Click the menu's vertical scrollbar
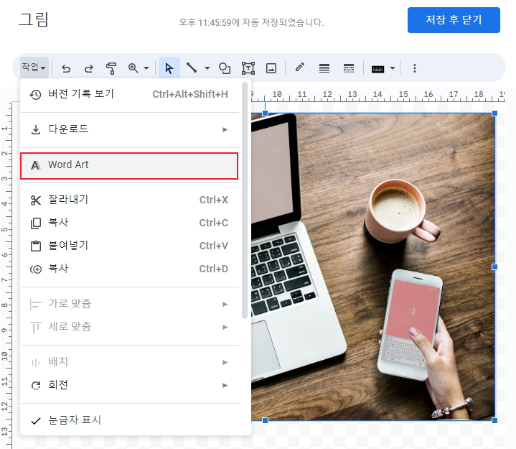This screenshot has width=516, height=449. [x=245, y=200]
